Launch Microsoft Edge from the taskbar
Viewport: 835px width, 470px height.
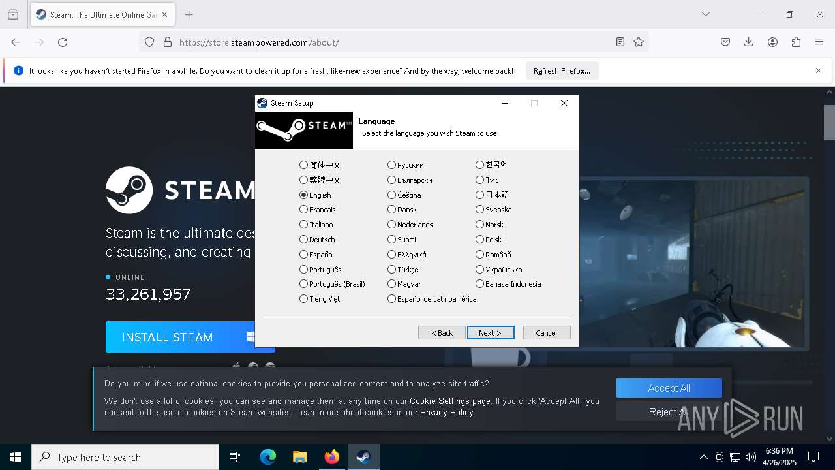coord(268,457)
